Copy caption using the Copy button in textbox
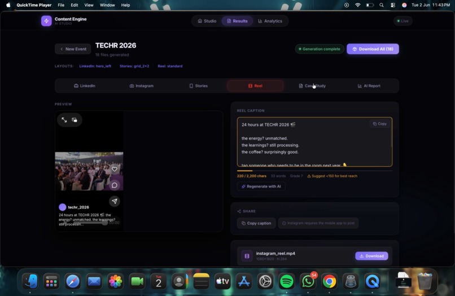Screen dimensions: 455x296 [x=380, y=124]
